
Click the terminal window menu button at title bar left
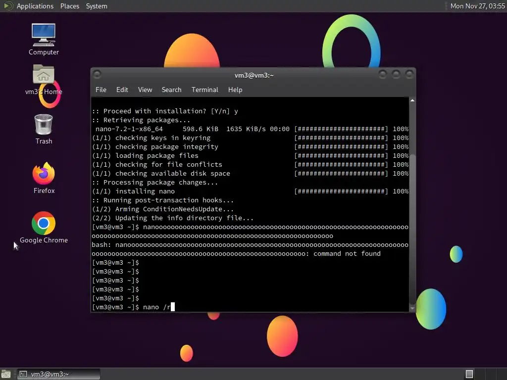point(97,75)
